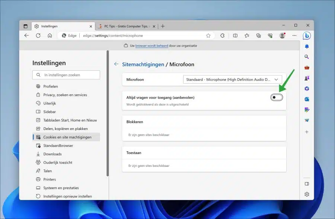Open the sidebar Designer icon
This screenshot has width=335, height=219.
[307, 110]
